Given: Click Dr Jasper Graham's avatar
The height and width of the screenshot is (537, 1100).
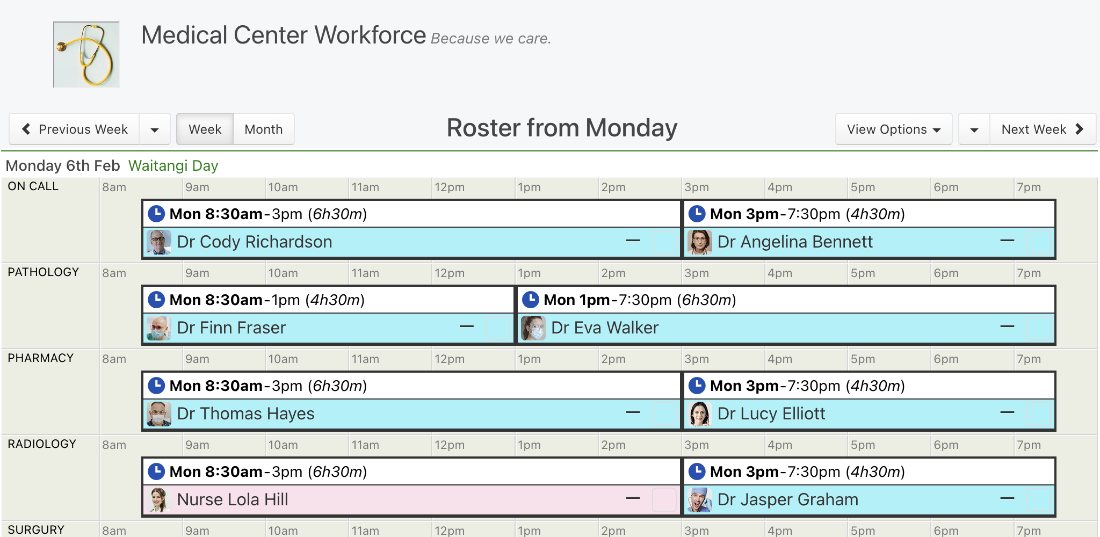Looking at the screenshot, I should pyautogui.click(x=699, y=500).
